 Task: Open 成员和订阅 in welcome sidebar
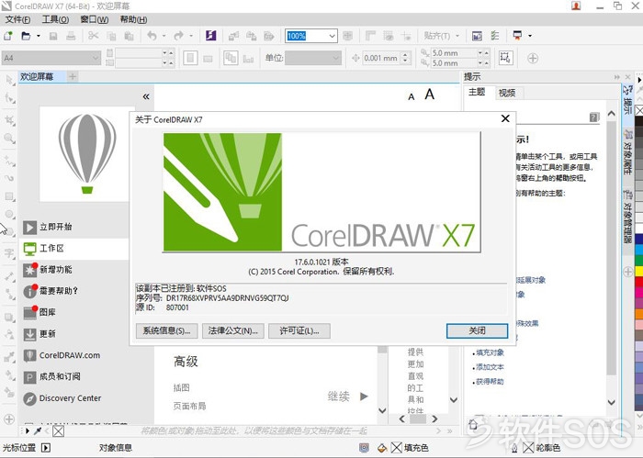[x=51, y=376]
